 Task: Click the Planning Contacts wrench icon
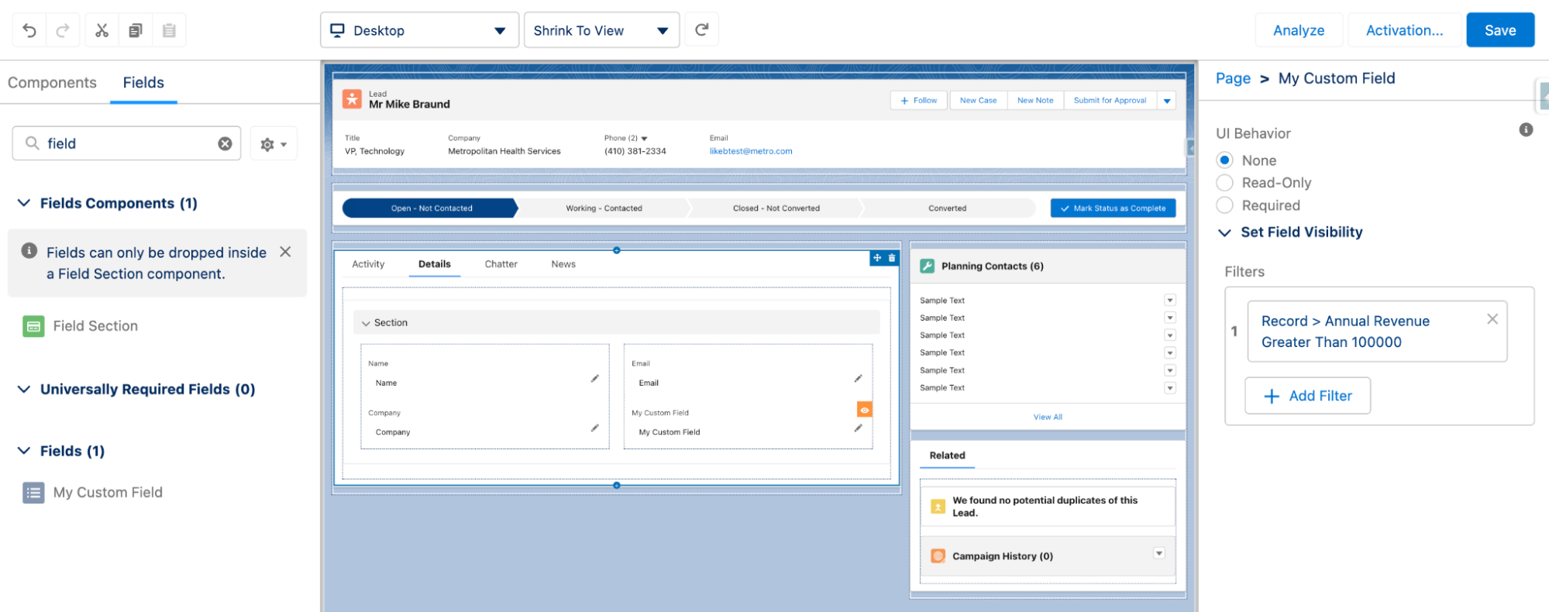click(x=927, y=266)
